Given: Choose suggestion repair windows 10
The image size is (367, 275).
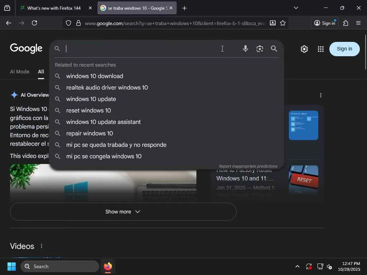Looking at the screenshot, I should tap(167, 133).
